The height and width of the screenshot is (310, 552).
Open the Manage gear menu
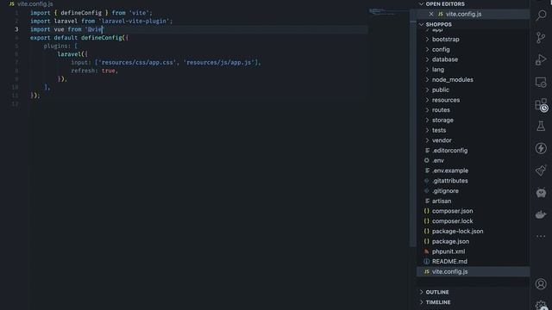(x=541, y=305)
